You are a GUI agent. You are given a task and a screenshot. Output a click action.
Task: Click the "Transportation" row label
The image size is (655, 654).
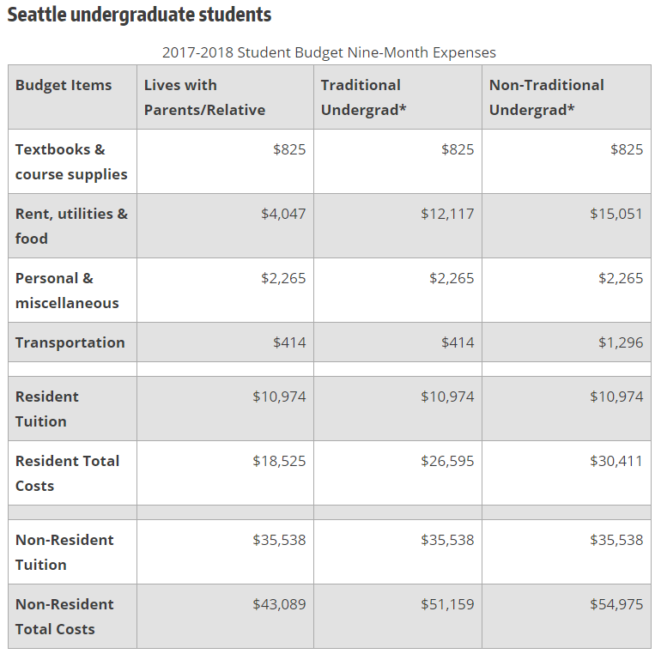coord(70,342)
